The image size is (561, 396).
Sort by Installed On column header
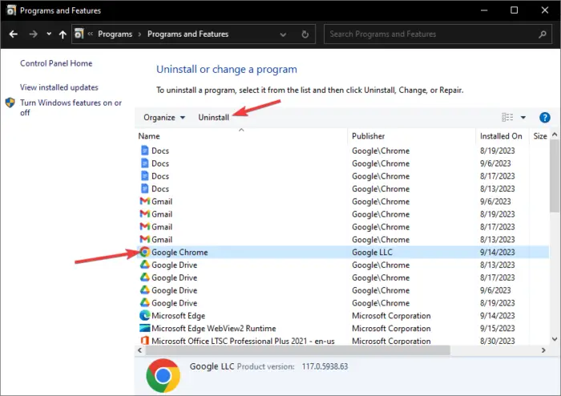(x=502, y=136)
